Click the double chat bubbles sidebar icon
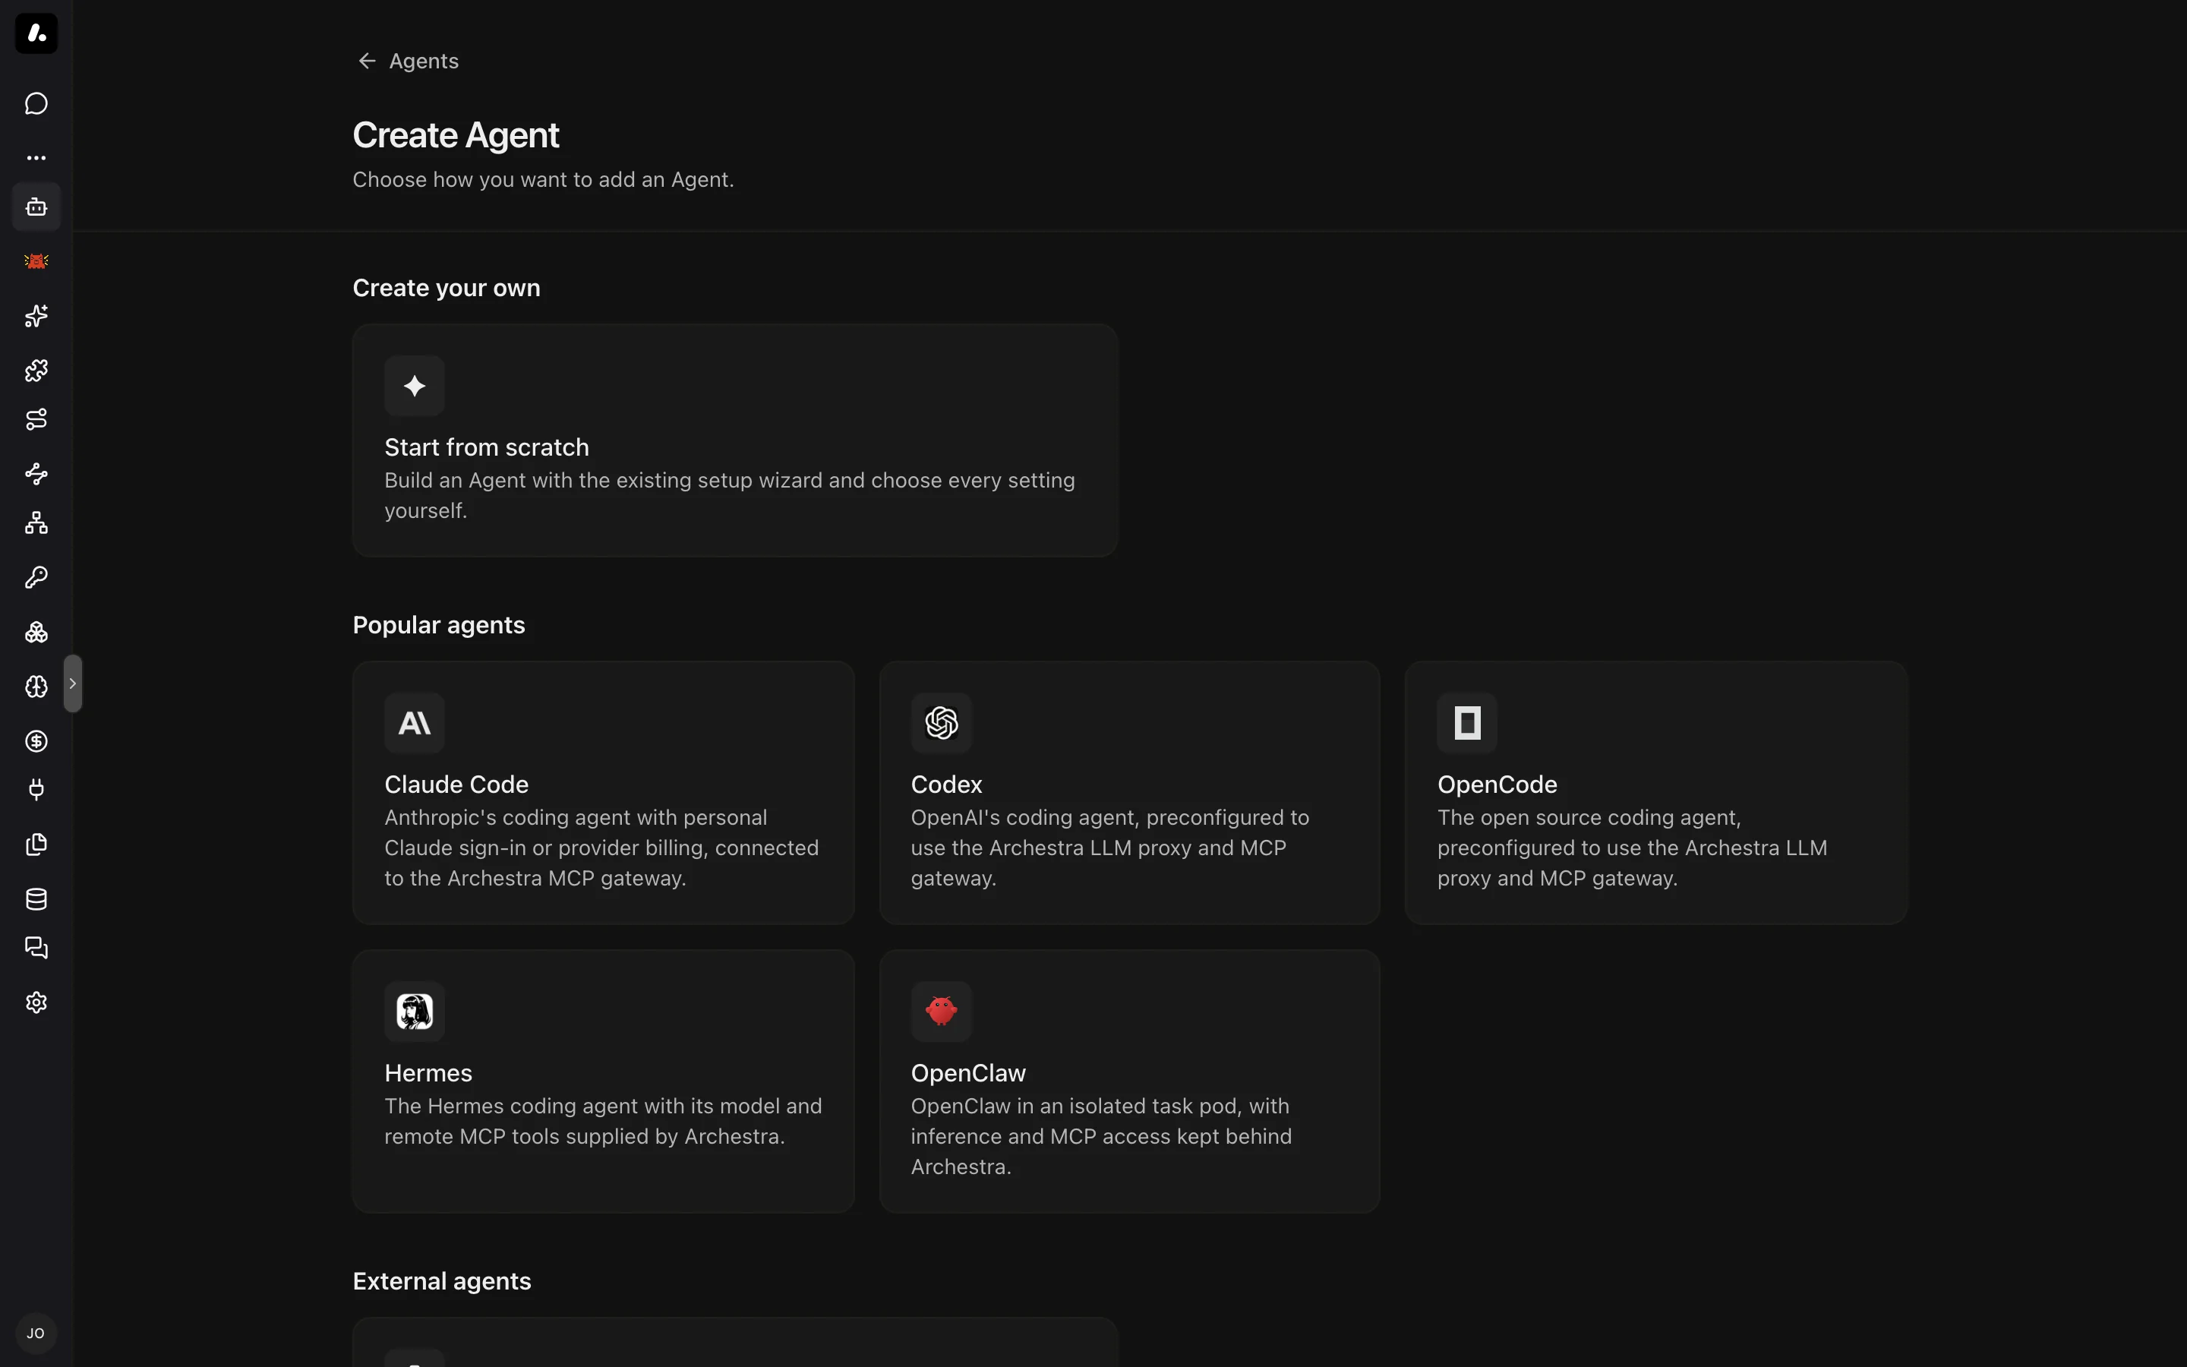This screenshot has height=1367, width=2187. [36, 949]
